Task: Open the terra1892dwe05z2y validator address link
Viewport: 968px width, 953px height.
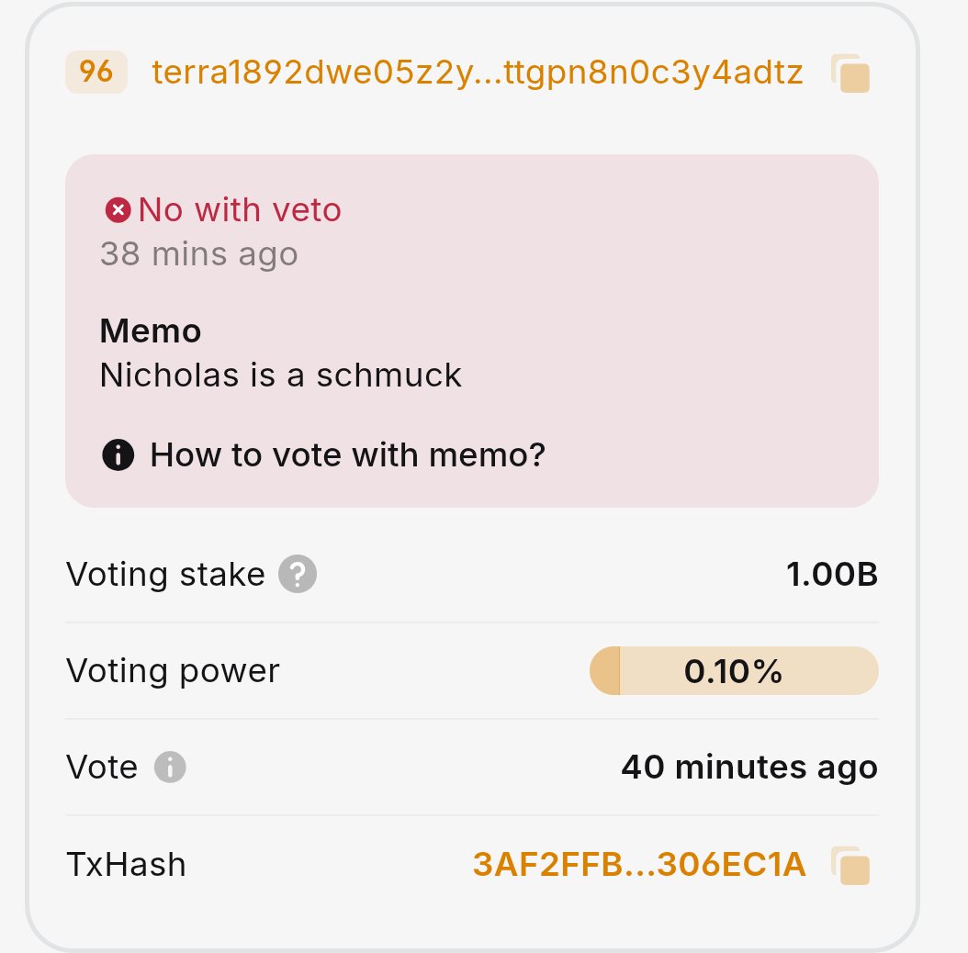Action: (478, 73)
